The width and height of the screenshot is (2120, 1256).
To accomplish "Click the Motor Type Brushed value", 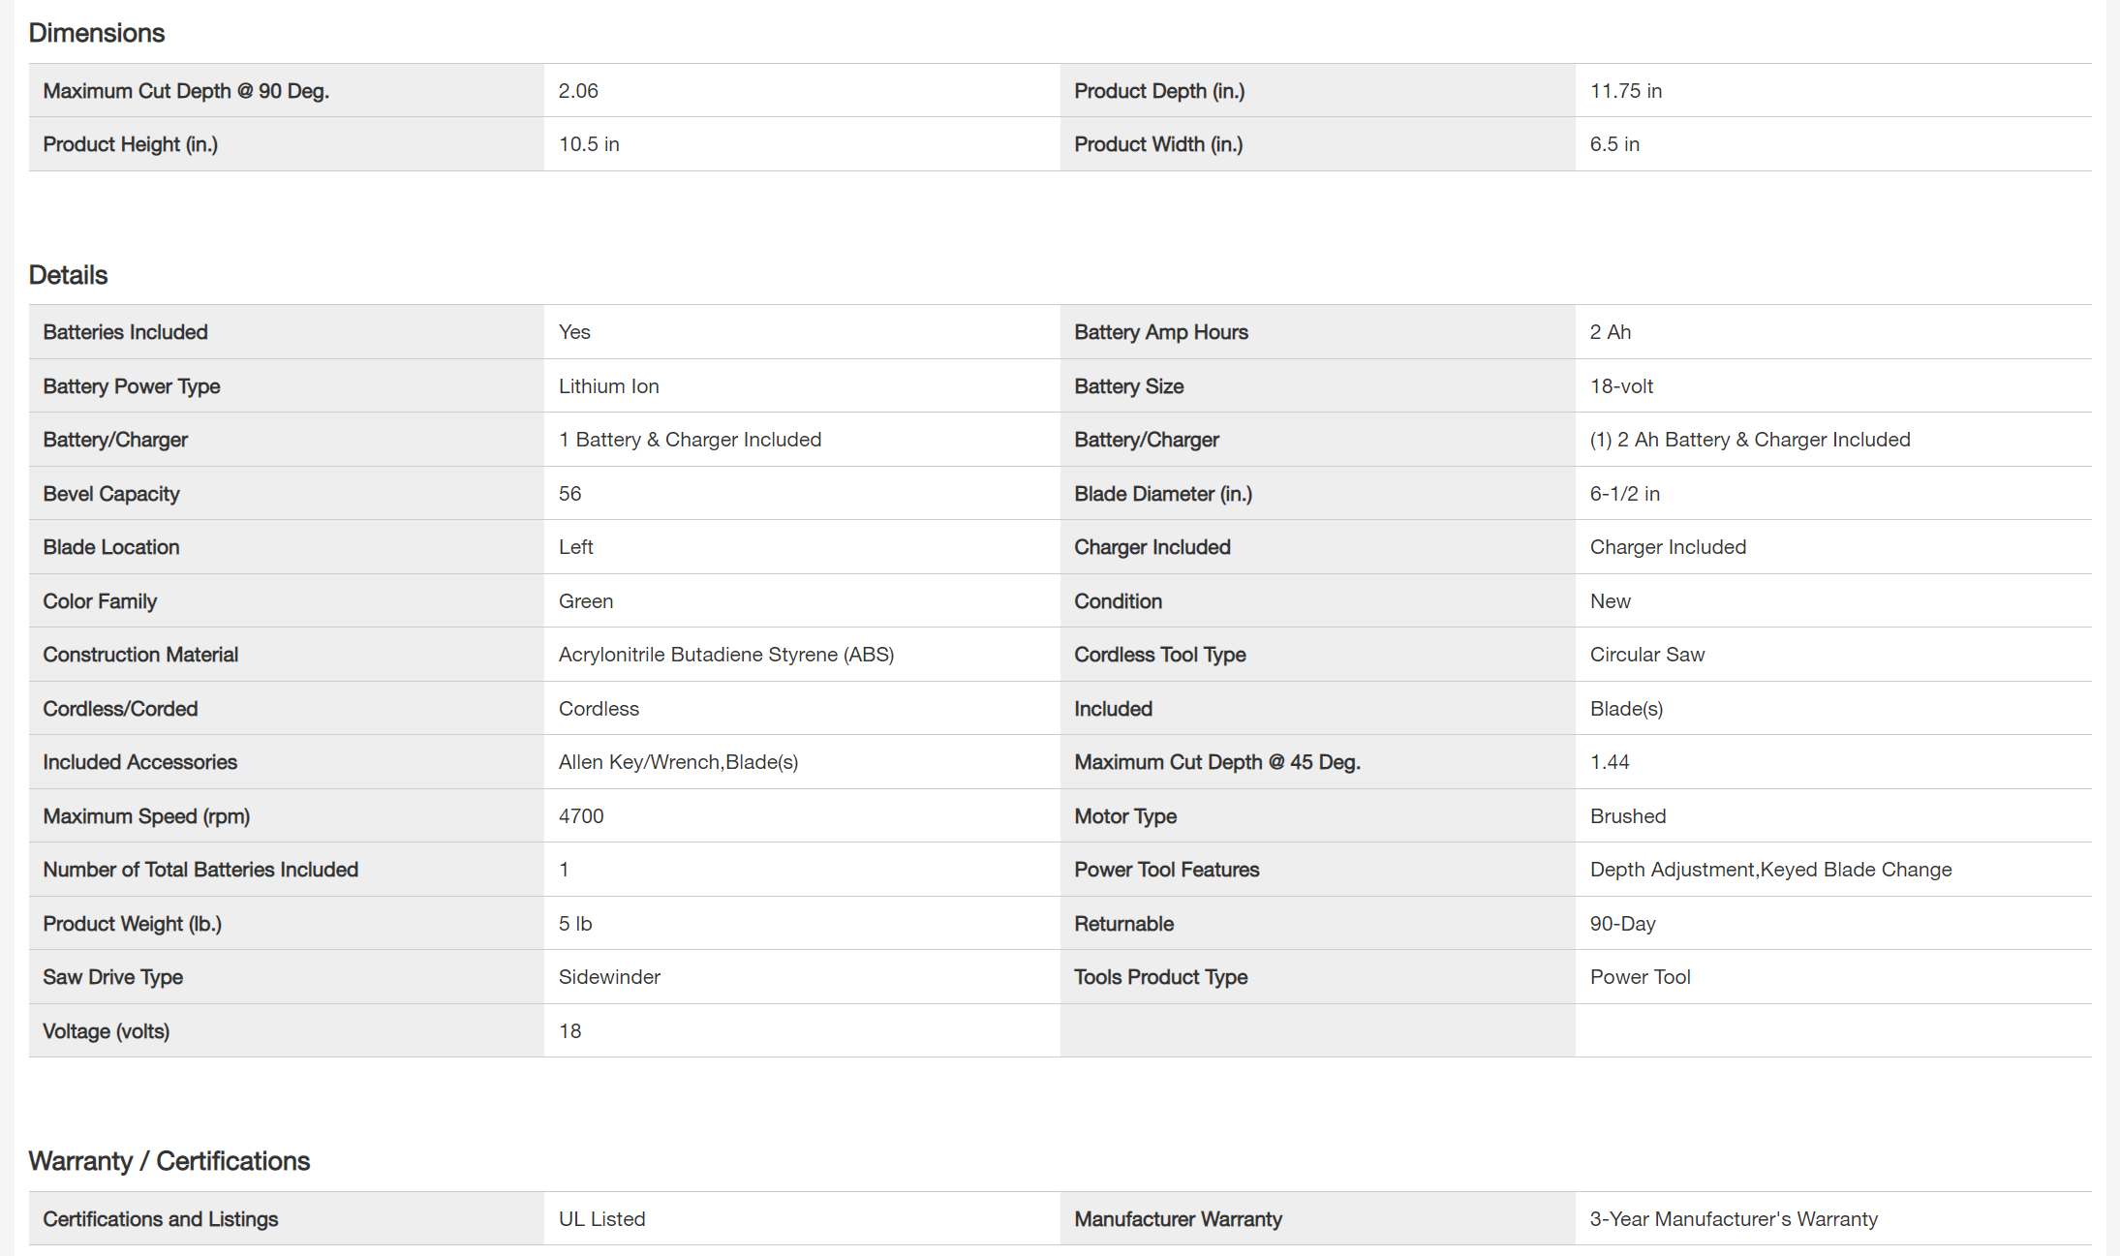I will (1627, 816).
